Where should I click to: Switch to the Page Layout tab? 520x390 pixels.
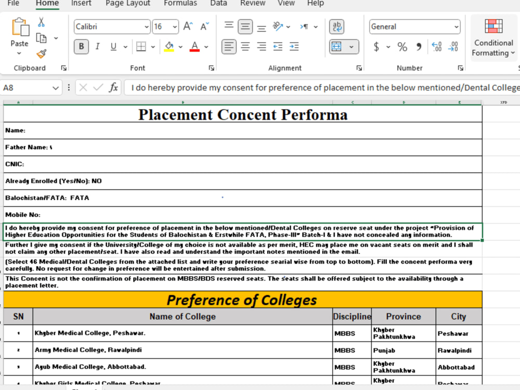point(128,3)
